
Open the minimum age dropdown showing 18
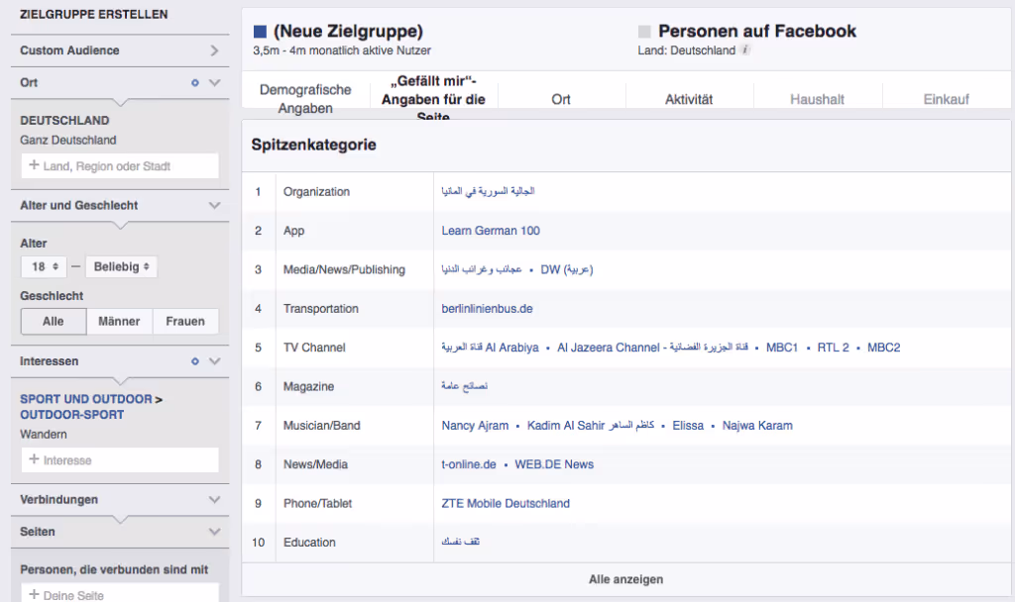coord(44,266)
